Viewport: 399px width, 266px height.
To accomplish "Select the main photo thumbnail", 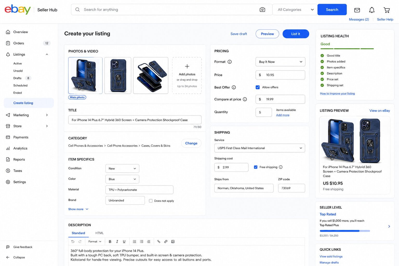I will pyautogui.click(x=85, y=75).
